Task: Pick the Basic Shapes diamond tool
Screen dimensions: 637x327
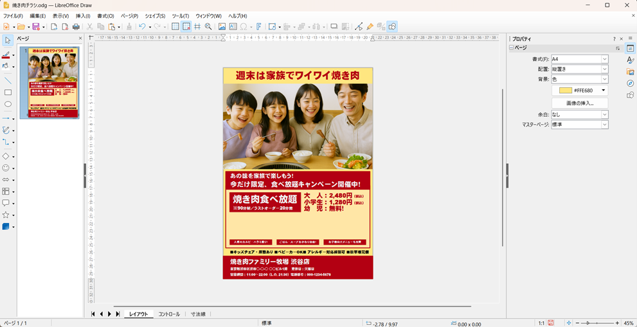Action: [6, 156]
